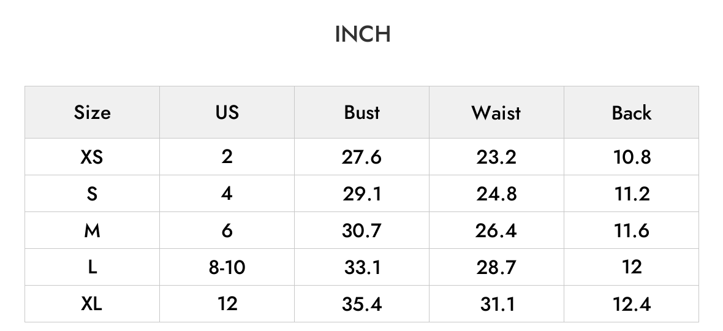The height and width of the screenshot is (331, 723).
Task: Select the L size row label
Action: coord(92,267)
